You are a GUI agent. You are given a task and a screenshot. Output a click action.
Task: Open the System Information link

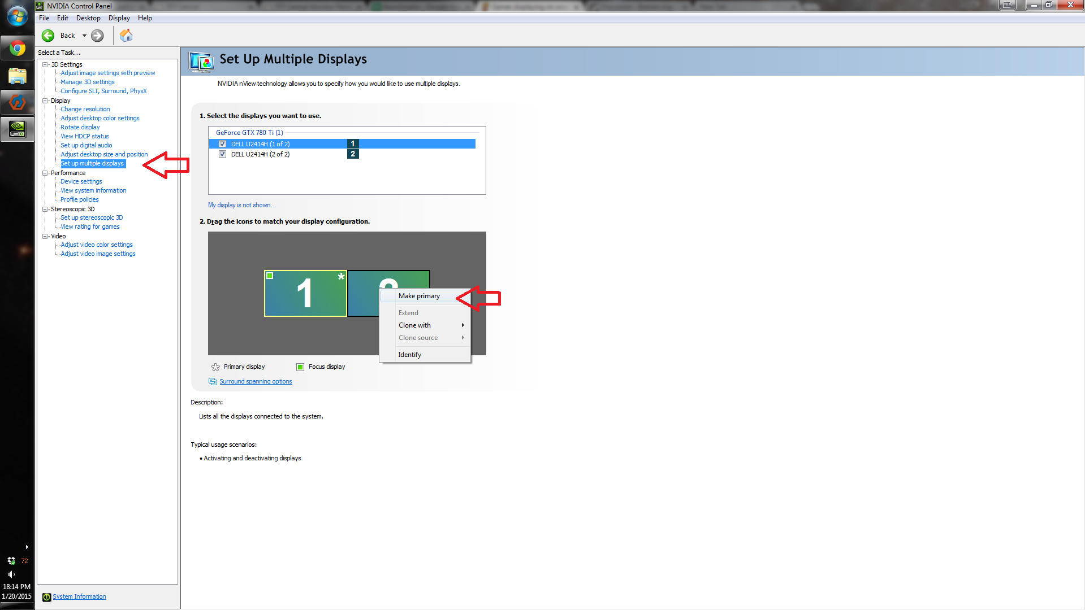[79, 597]
